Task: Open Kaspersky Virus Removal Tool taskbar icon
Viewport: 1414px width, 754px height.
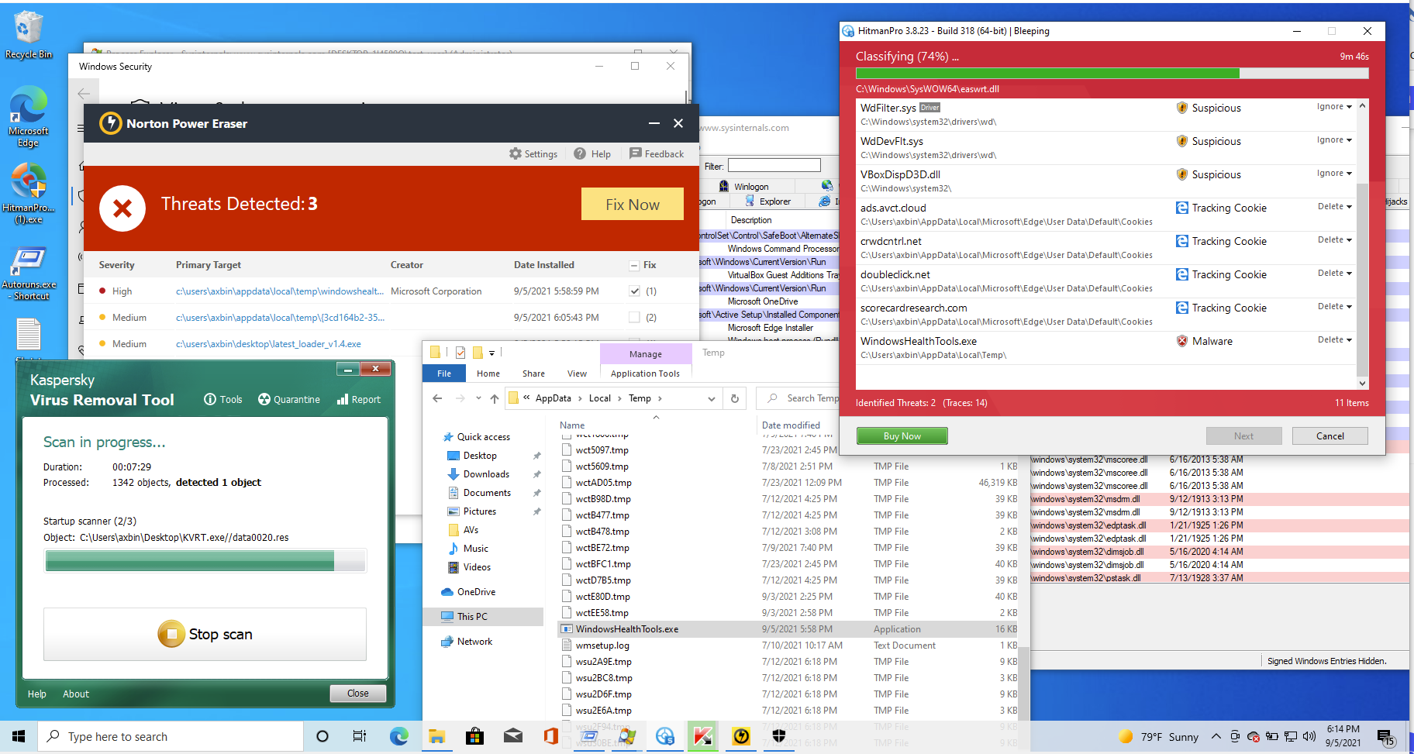Action: coord(702,736)
